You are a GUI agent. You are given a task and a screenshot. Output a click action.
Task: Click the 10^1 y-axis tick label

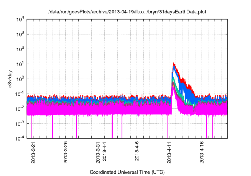click(x=21, y=64)
